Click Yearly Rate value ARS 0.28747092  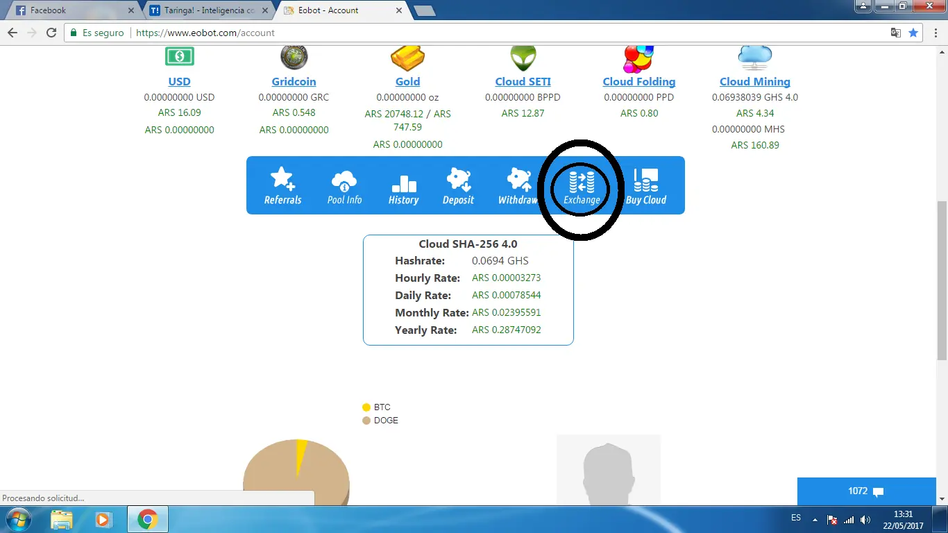(x=507, y=330)
